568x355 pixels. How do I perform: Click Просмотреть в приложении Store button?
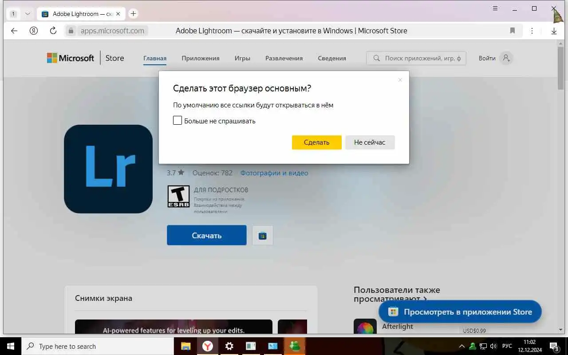coord(460,312)
